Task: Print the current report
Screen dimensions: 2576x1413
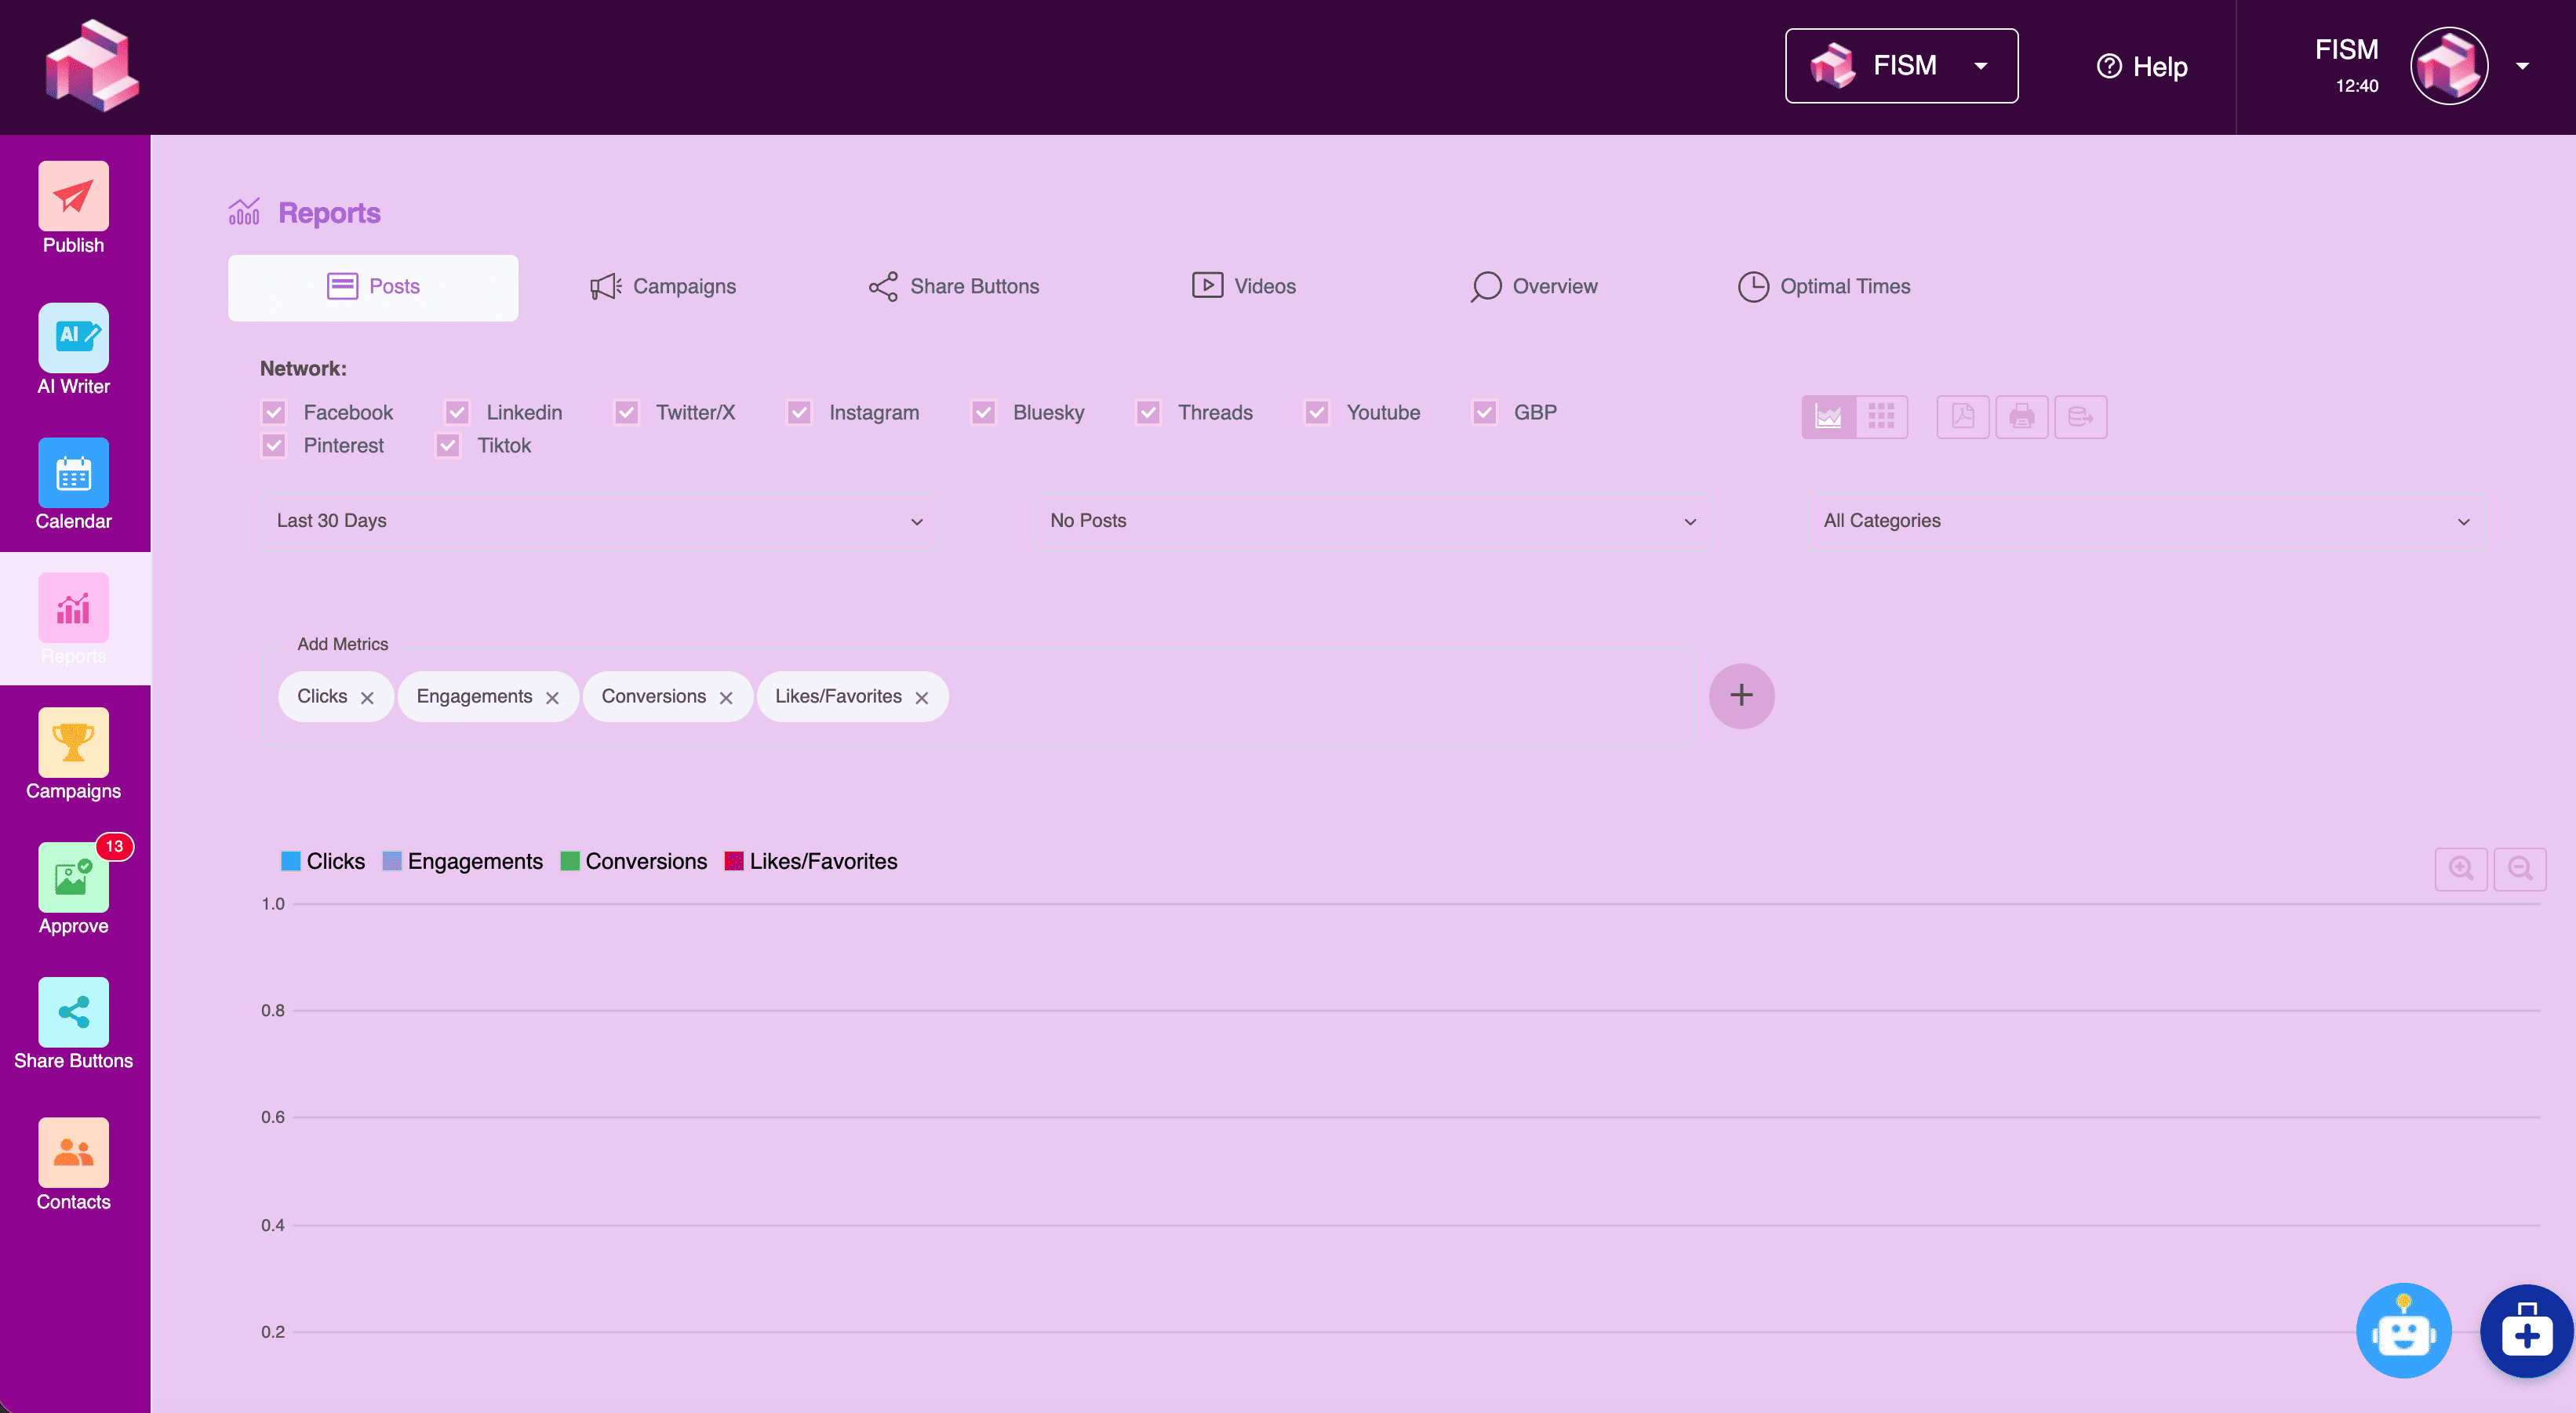Action: (x=2022, y=416)
